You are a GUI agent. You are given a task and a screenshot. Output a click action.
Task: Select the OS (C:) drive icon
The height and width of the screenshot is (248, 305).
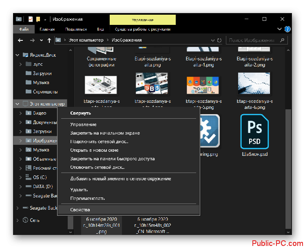pyautogui.click(x=29, y=177)
